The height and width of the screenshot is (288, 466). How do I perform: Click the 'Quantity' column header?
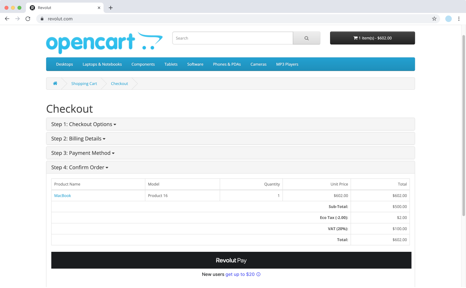click(272, 184)
